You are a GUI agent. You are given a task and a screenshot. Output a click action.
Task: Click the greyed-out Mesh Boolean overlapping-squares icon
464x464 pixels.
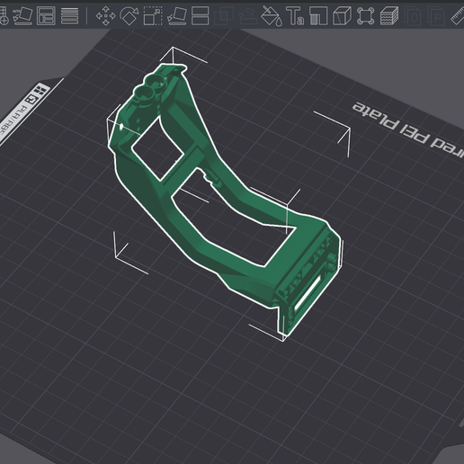coord(224,15)
